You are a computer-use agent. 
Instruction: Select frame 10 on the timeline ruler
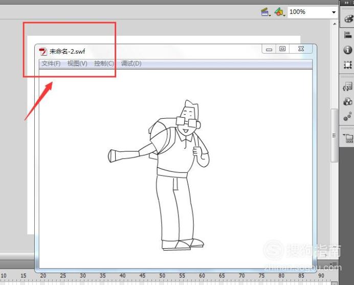[x=4, y=276]
